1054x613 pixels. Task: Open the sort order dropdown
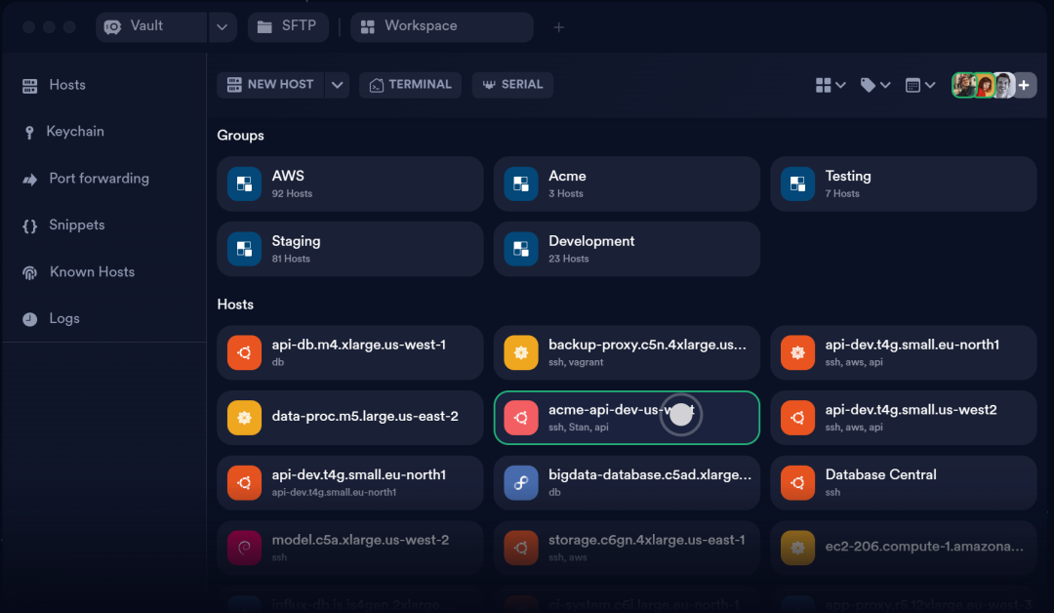920,85
